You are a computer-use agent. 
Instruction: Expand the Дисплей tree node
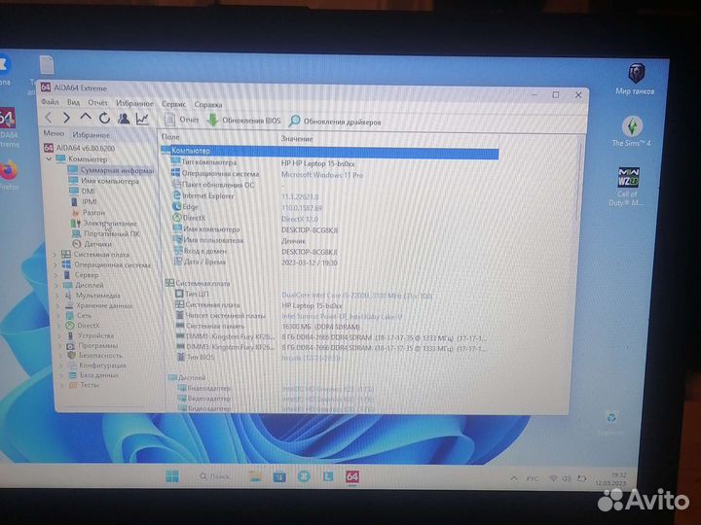coord(57,285)
